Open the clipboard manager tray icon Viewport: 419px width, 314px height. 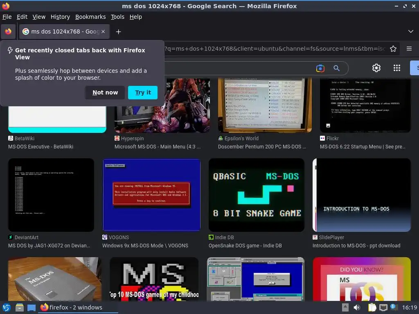[x=372, y=307]
